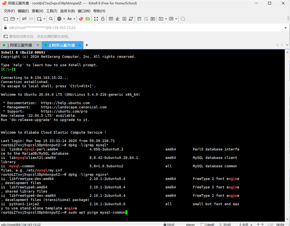
Task: Click the globe Encoding icon
Action: [59, 19]
